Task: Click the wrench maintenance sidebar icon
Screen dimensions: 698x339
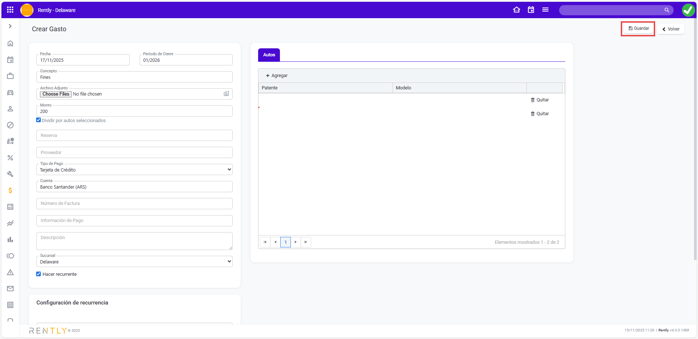Action: [x=10, y=174]
